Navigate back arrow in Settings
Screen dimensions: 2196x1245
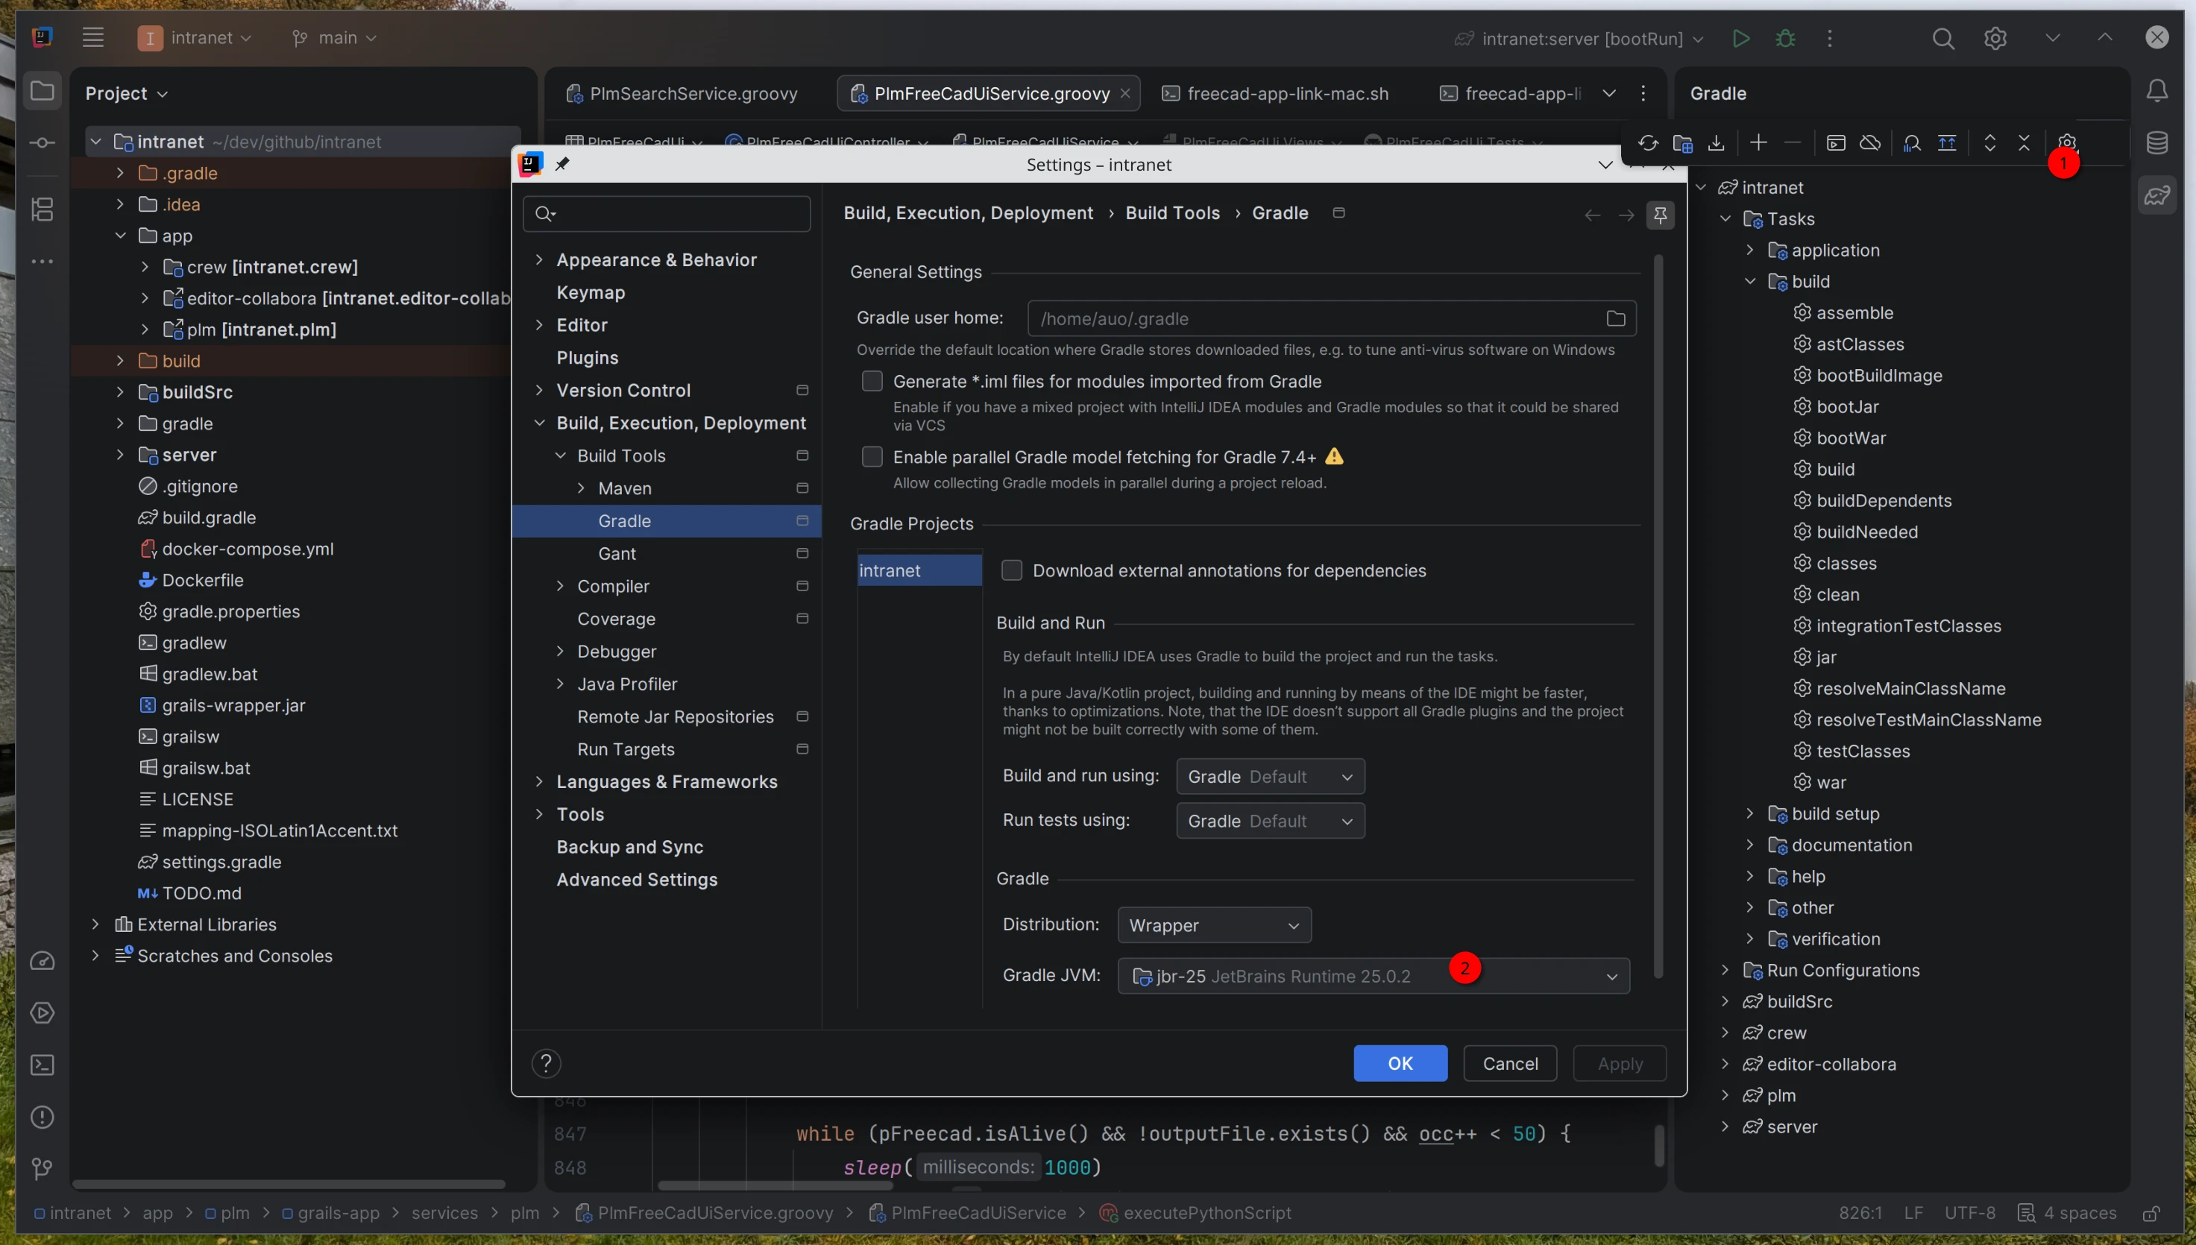[1591, 215]
